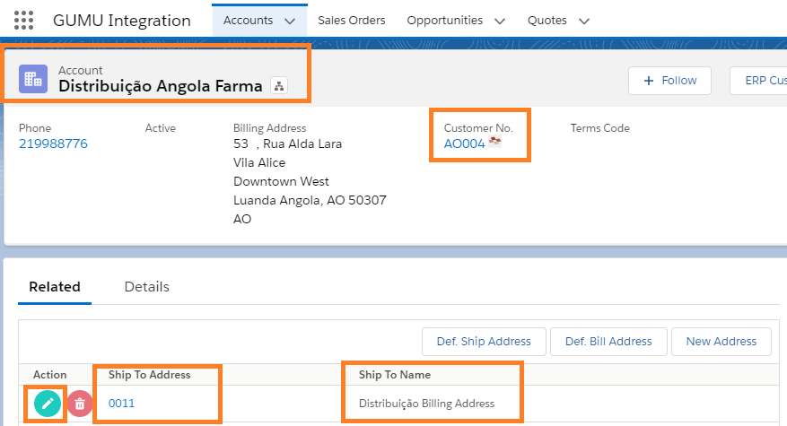The width and height of the screenshot is (787, 426).
Task: Click the Phone field label
Action: coord(35,128)
